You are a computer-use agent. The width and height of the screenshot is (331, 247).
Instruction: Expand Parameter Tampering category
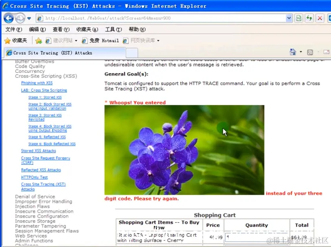coord(41,226)
